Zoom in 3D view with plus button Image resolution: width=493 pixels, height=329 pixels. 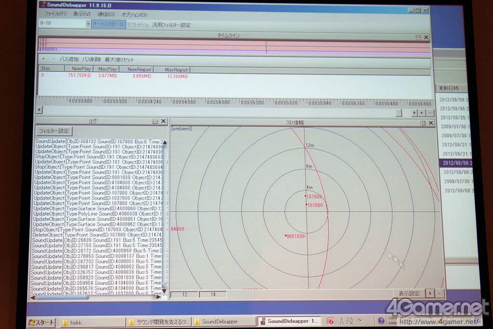coord(430,293)
